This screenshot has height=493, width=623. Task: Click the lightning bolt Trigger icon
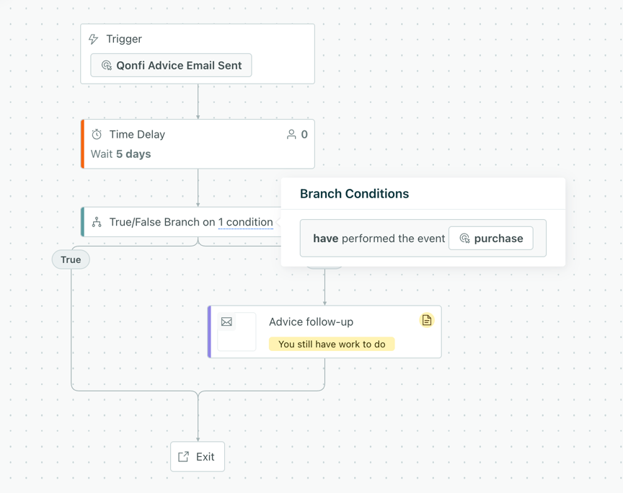click(x=93, y=39)
